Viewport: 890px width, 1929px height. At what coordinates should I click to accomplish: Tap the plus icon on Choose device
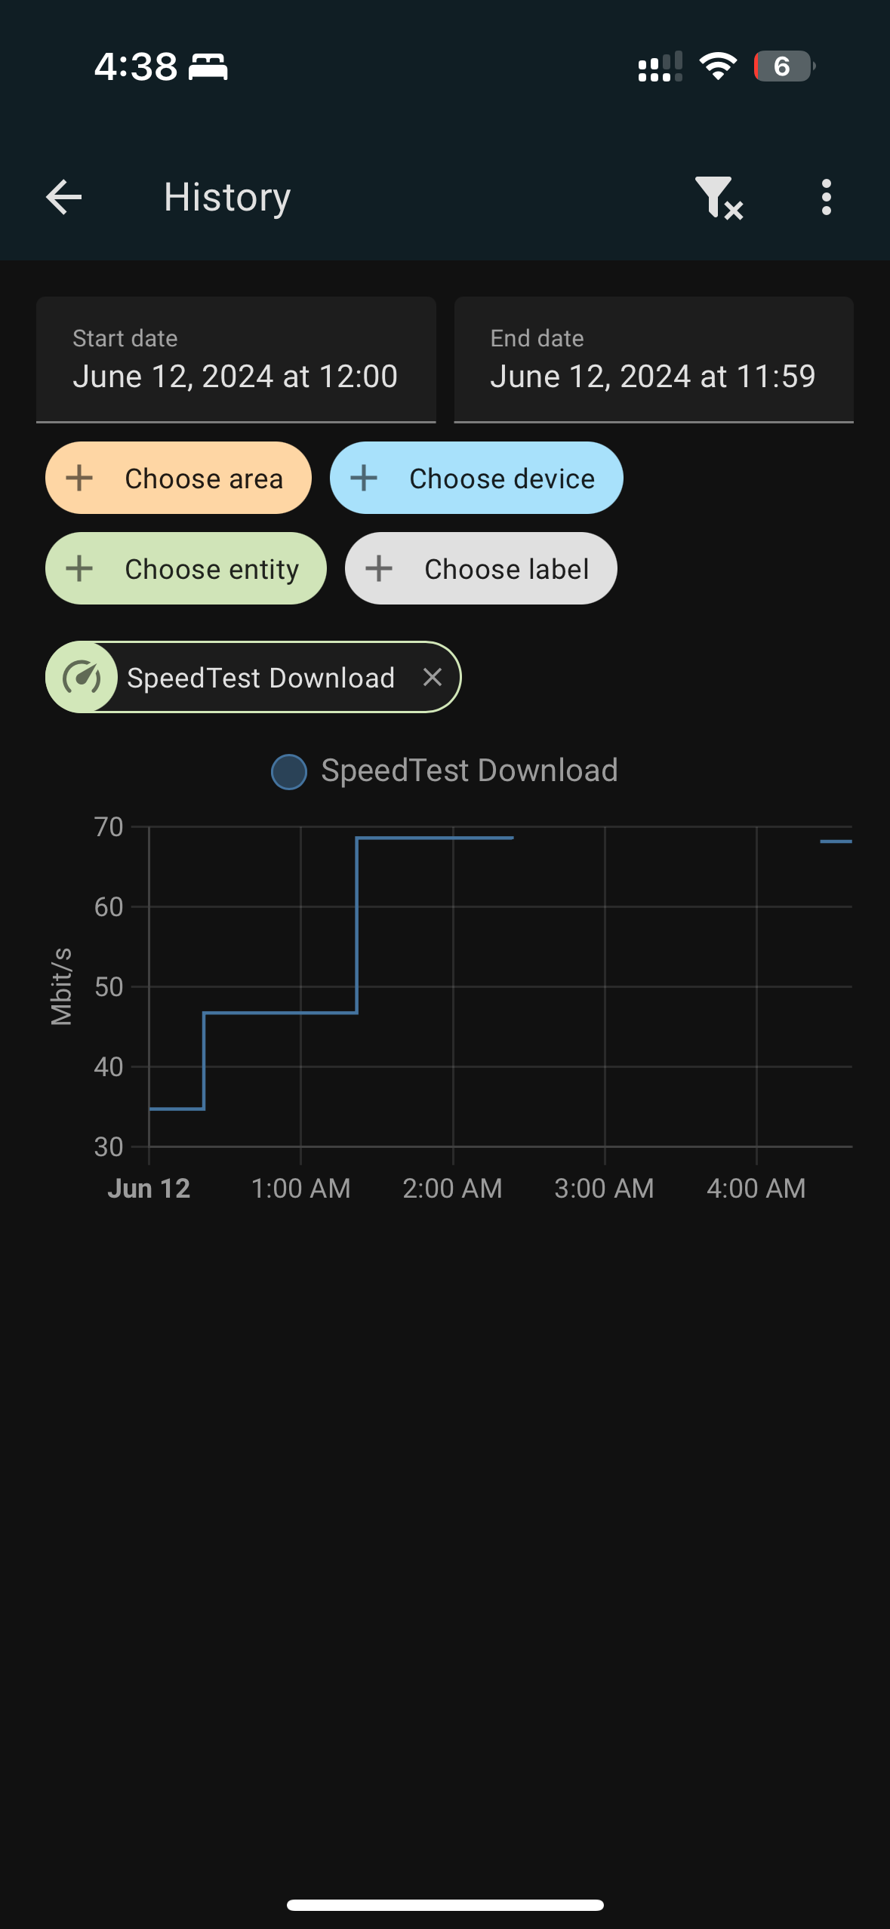[364, 478]
